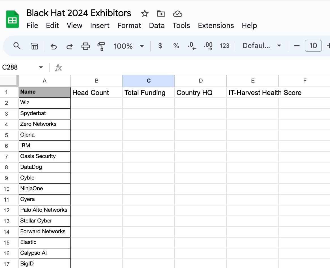Open the View menu
The image size is (330, 268).
pos(74,25)
